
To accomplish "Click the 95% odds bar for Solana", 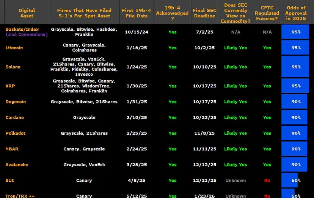I will coord(295,67).
